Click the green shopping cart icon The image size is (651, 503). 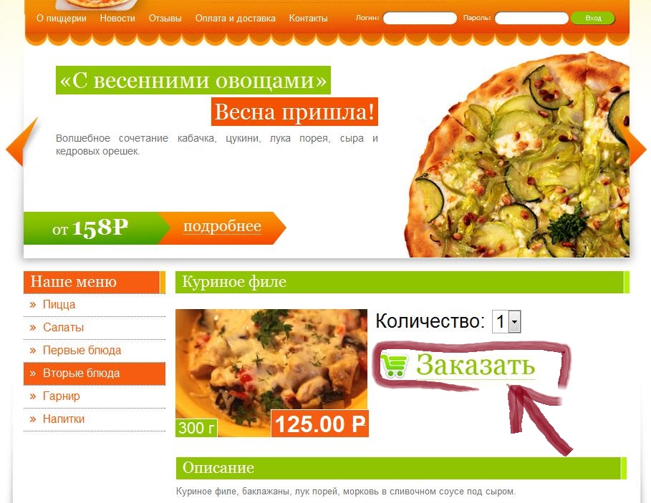[x=394, y=365]
